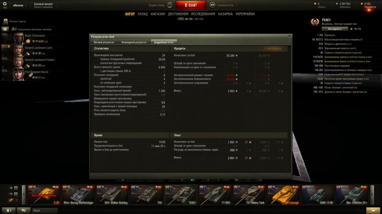Expand the allesxxx account dropdown

click(20, 5)
